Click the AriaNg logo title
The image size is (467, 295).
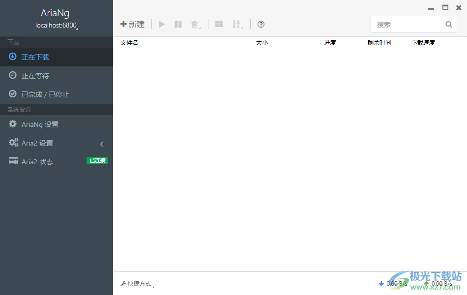point(55,13)
